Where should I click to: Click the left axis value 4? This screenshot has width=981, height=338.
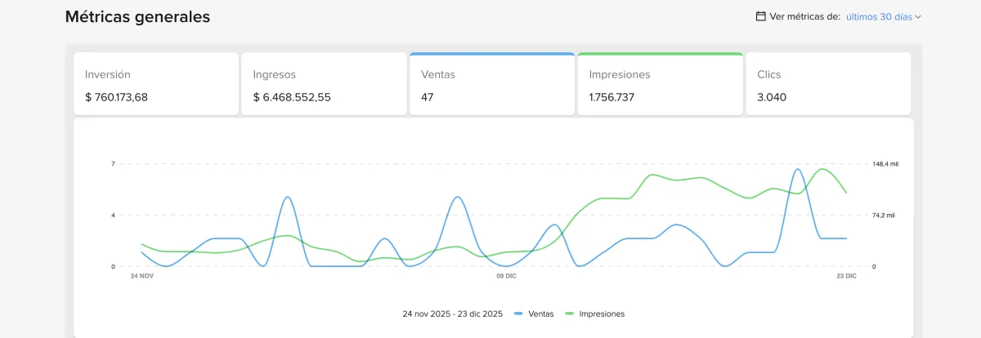point(113,216)
